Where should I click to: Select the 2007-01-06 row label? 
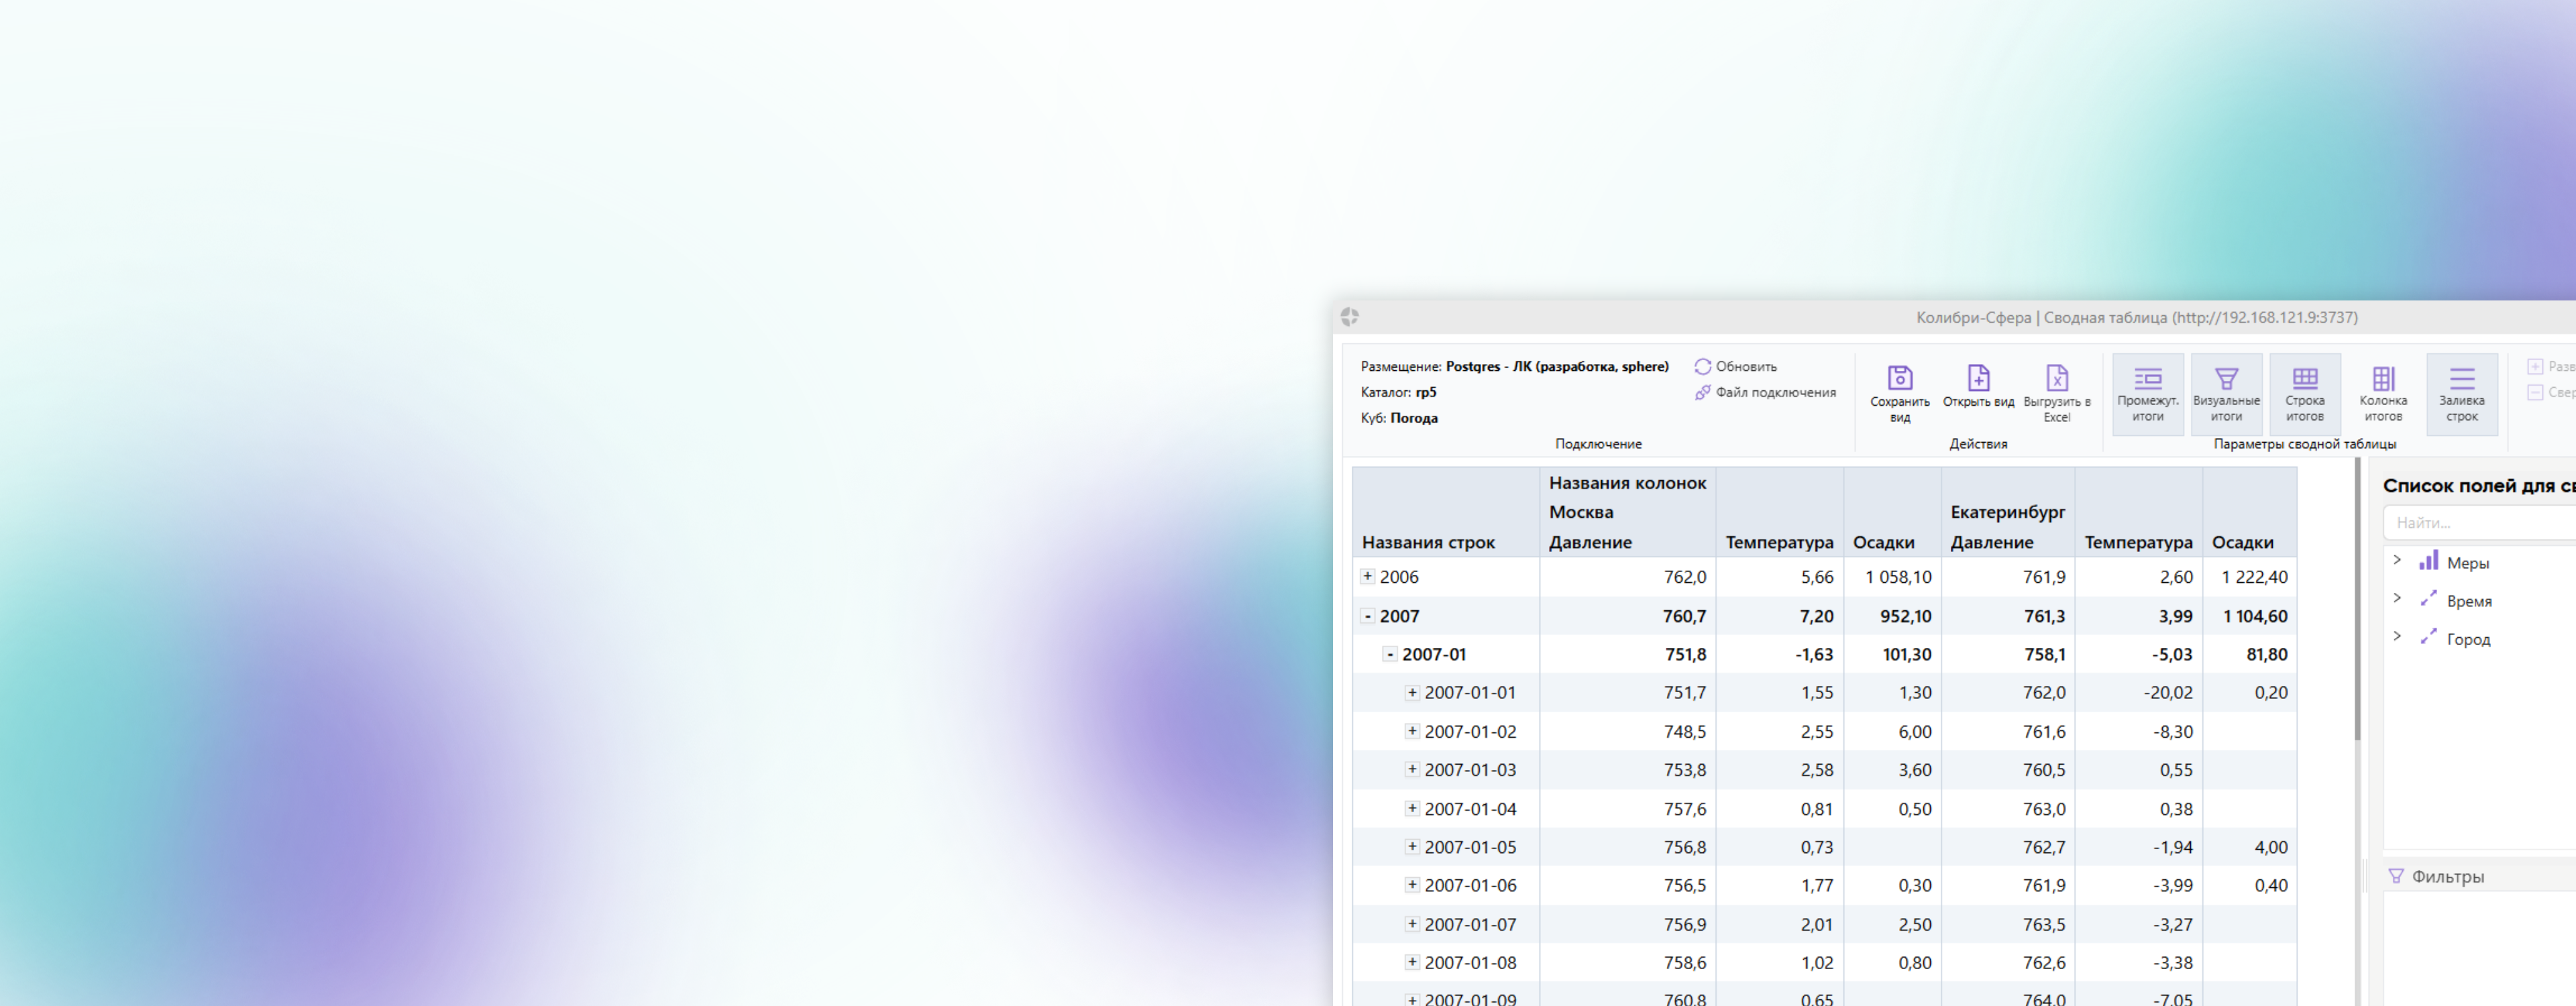click(x=1470, y=885)
